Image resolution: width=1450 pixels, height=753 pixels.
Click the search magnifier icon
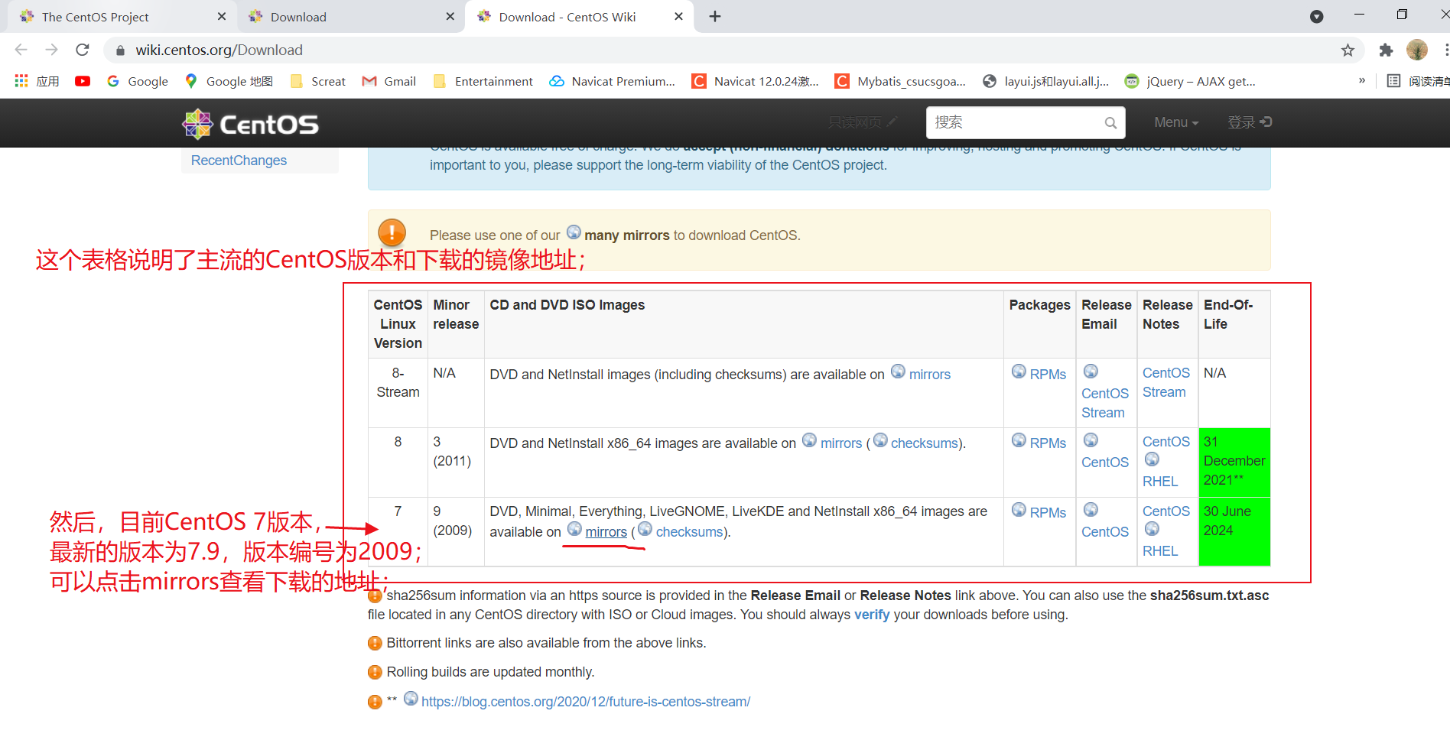1110,122
